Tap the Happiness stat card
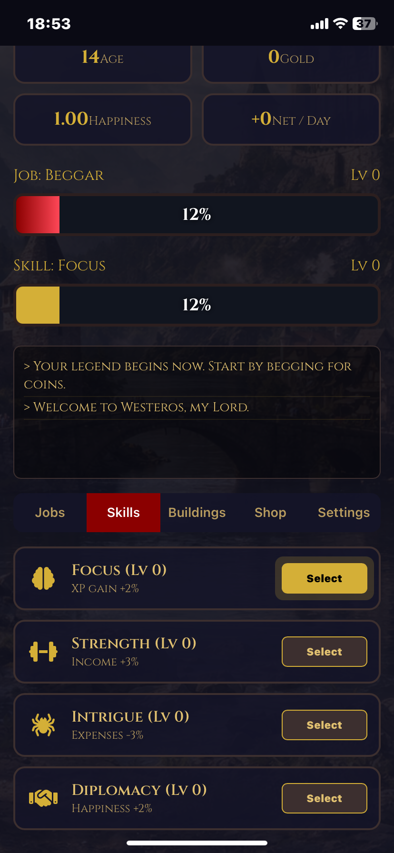Image resolution: width=394 pixels, height=853 pixels. [102, 119]
